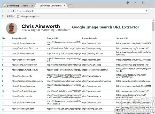Open the Chrome three-dot menu

152,11
